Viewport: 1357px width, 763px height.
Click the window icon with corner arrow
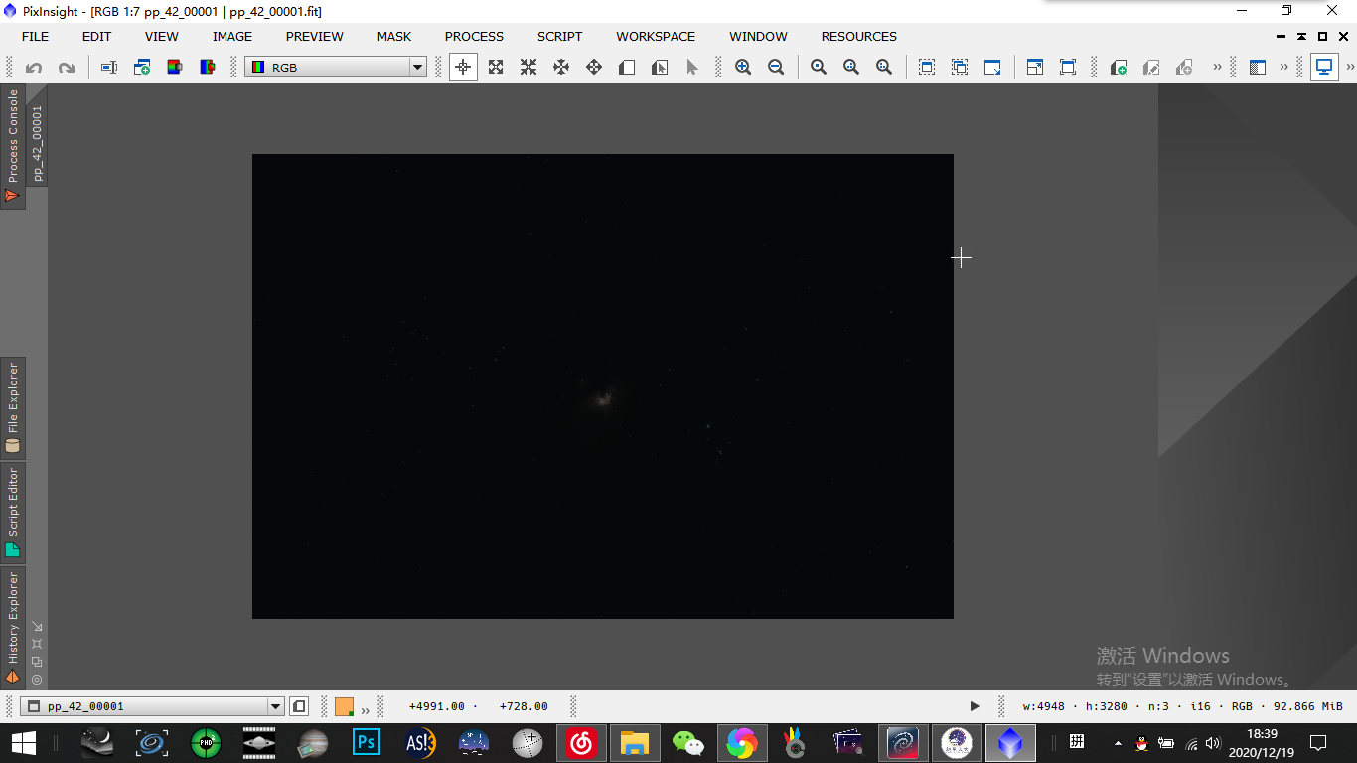[x=992, y=68]
